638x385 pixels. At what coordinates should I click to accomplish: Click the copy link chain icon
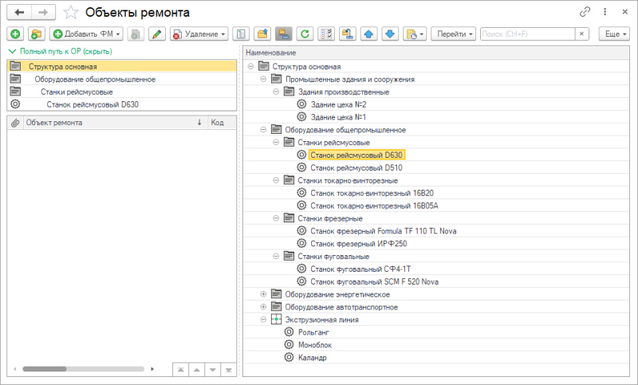585,12
